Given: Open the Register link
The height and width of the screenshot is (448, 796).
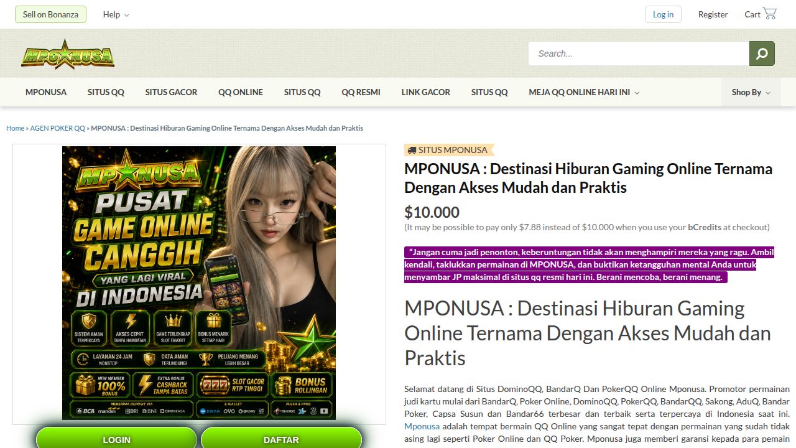Looking at the screenshot, I should (x=713, y=14).
